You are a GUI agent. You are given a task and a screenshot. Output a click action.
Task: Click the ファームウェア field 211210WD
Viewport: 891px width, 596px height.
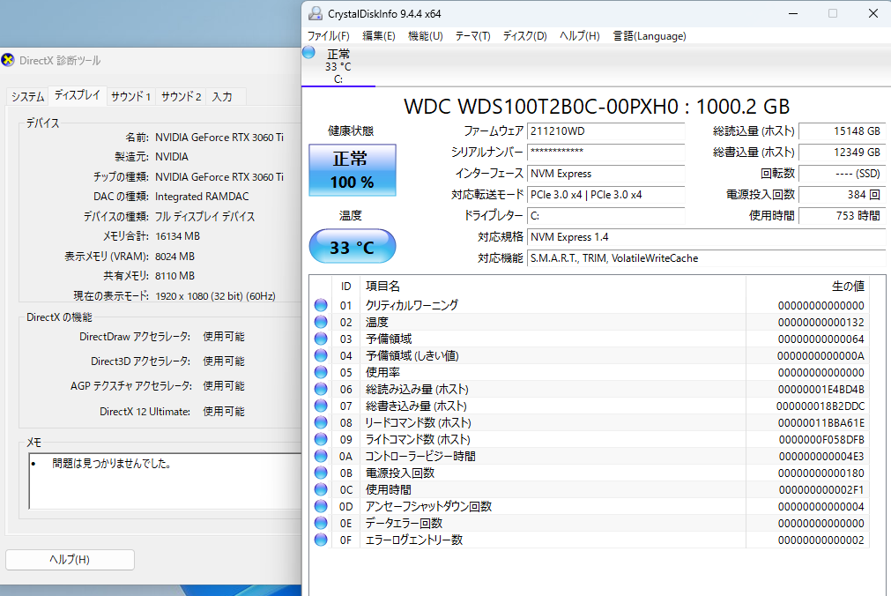pyautogui.click(x=605, y=131)
